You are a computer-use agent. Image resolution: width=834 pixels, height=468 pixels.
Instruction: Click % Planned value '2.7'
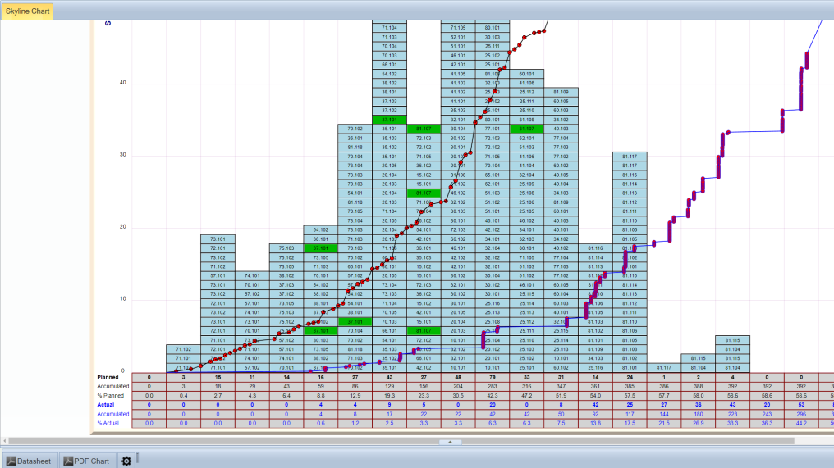(x=218, y=396)
